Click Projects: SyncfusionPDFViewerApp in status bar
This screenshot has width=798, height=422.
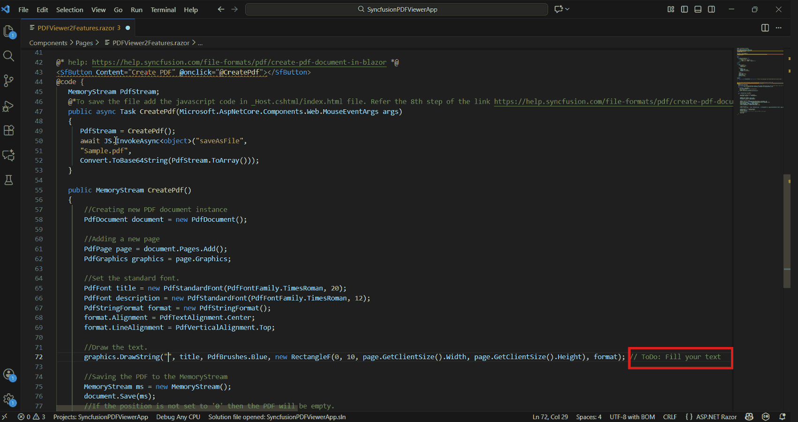[101, 417]
